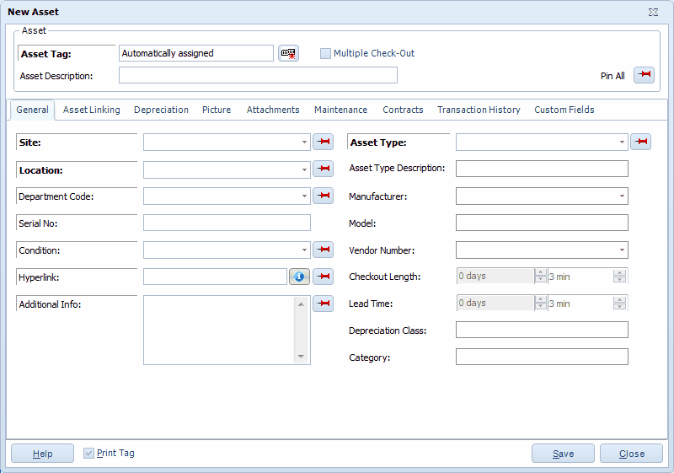Click Additional Info scrollbar up arrow
This screenshot has width=674, height=473.
[x=301, y=304]
